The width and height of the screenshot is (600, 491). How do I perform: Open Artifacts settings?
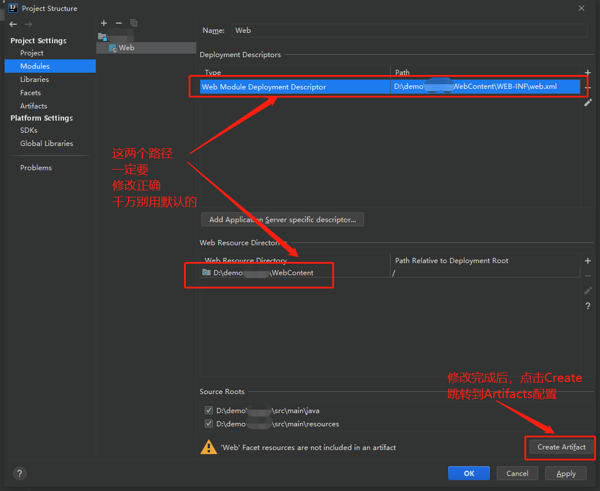33,106
